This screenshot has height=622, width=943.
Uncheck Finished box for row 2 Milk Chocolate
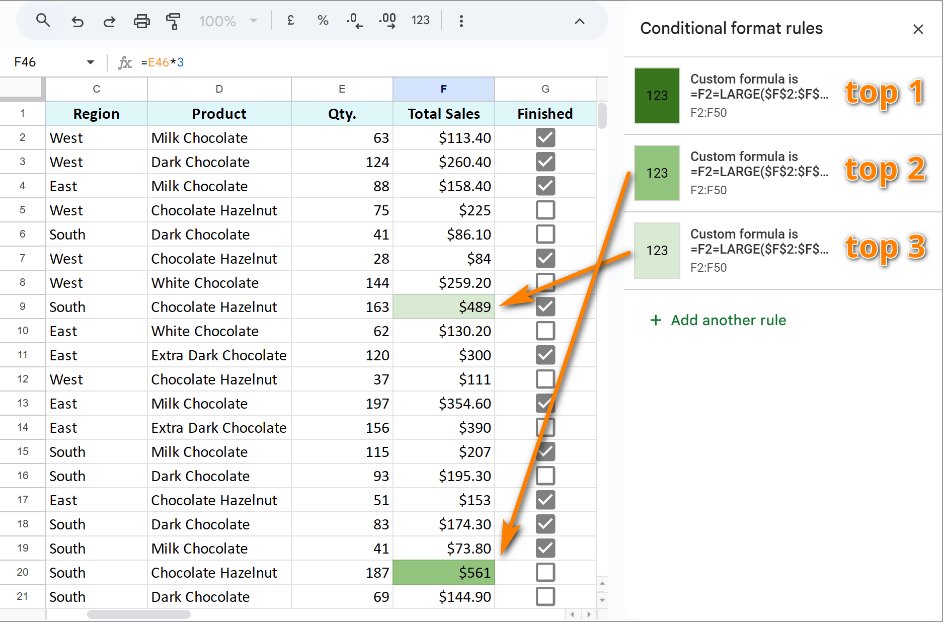tap(545, 137)
